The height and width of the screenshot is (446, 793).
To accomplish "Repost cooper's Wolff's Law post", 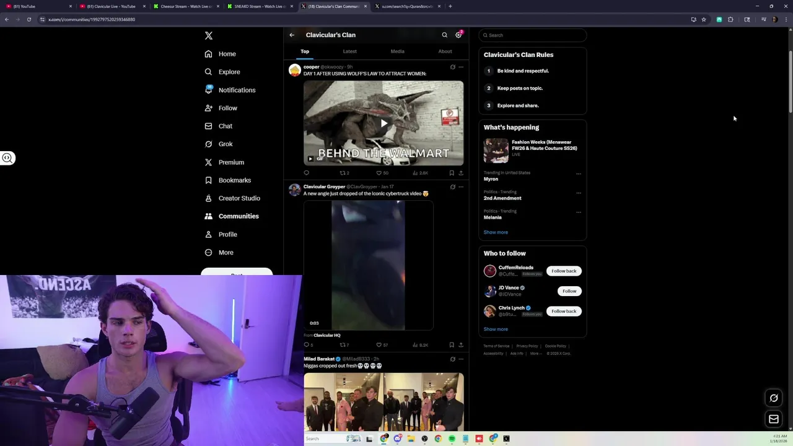I will click(x=344, y=173).
